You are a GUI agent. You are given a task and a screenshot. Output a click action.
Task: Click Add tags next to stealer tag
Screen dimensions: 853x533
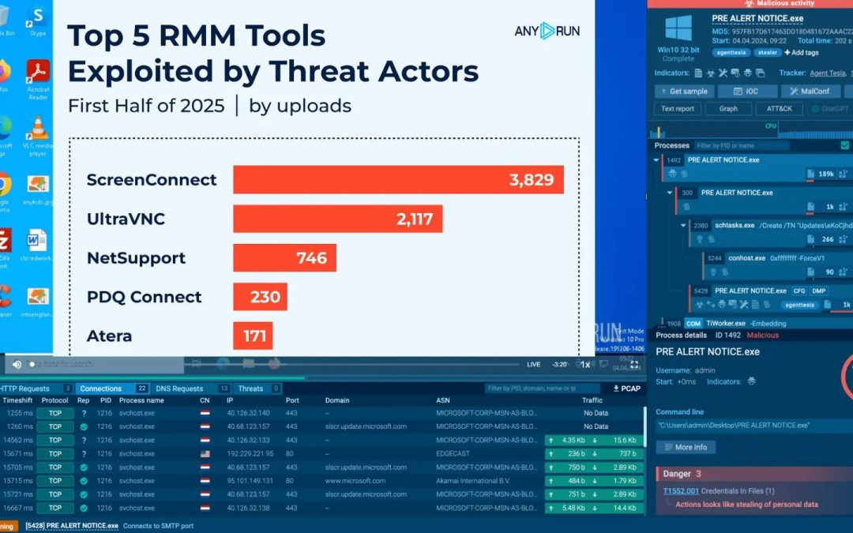802,53
